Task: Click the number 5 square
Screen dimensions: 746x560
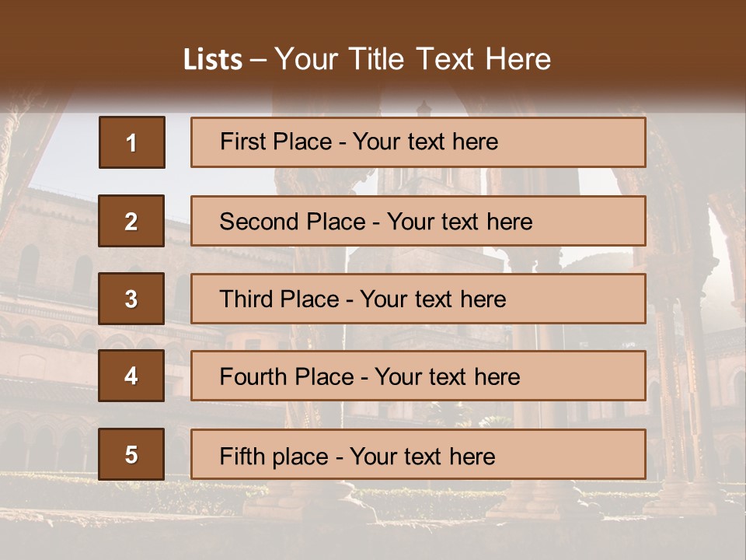Action: (131, 454)
